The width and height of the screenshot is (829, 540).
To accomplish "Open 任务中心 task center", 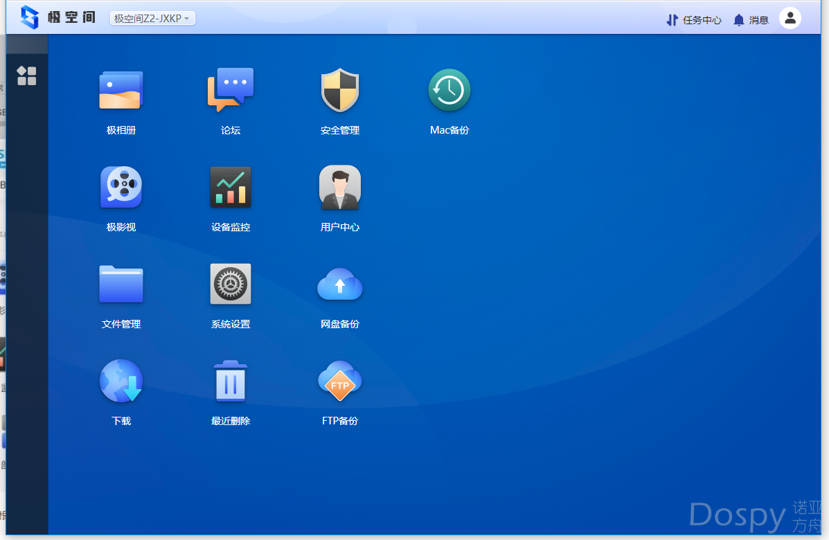I will point(694,20).
